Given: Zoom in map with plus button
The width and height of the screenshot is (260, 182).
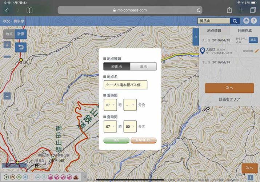Looking at the screenshot, I should tap(7, 45).
